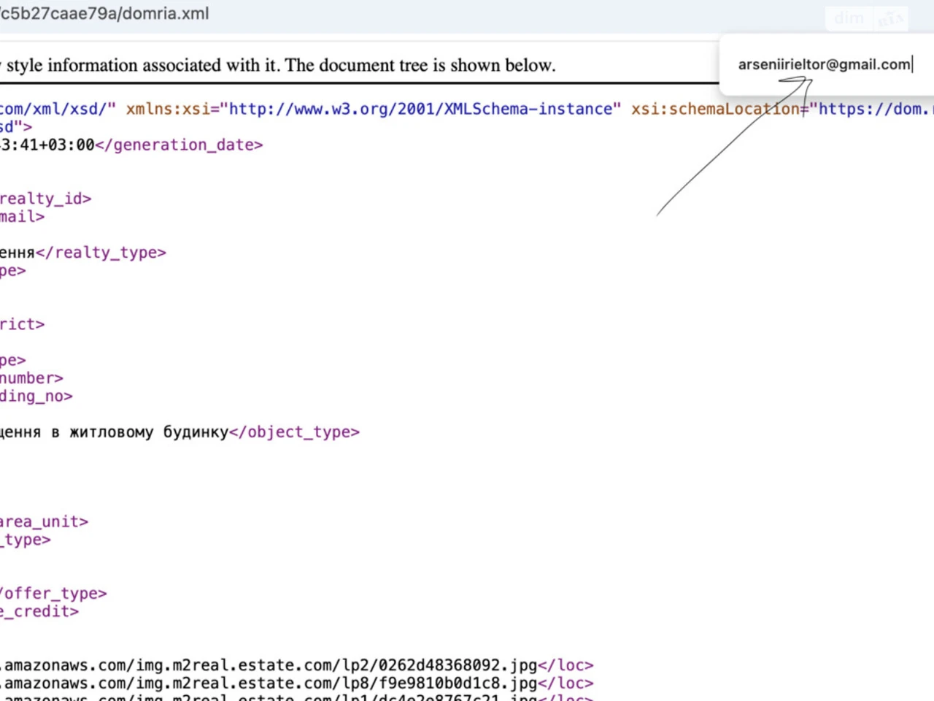Select the xsi:schemaLocation attribute name

point(715,109)
